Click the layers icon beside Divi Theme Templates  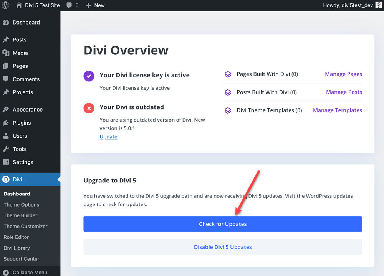[228, 110]
